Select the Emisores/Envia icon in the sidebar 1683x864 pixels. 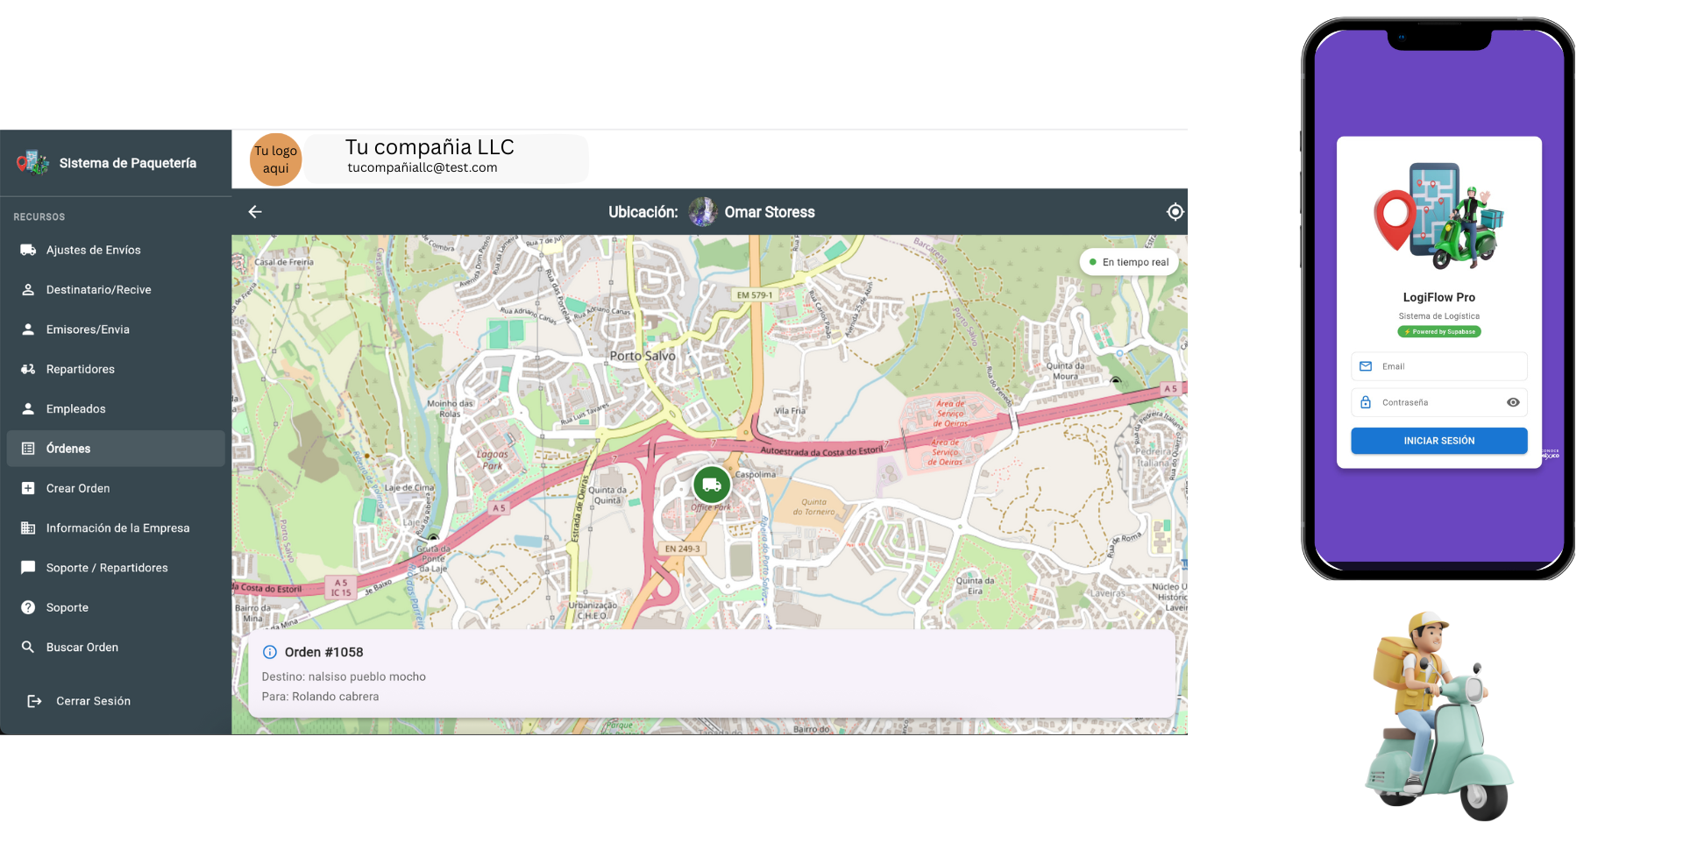click(x=28, y=329)
